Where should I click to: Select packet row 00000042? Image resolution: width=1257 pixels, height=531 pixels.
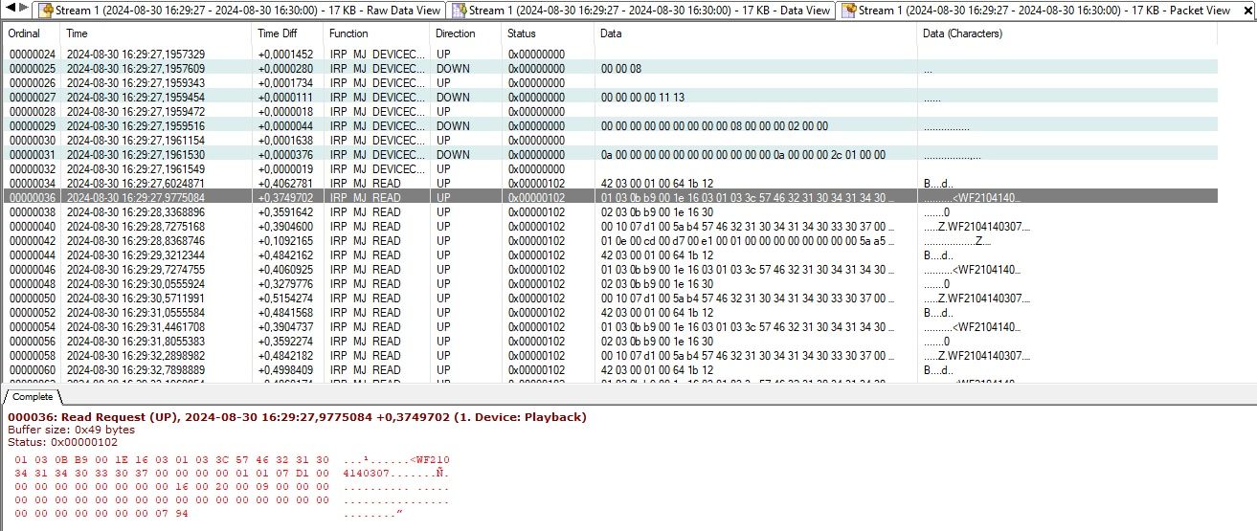[x=611, y=241]
